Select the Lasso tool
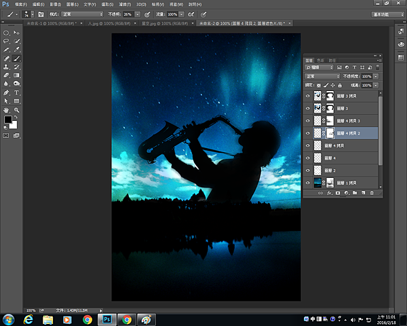This screenshot has width=407, height=326. click(x=6, y=41)
